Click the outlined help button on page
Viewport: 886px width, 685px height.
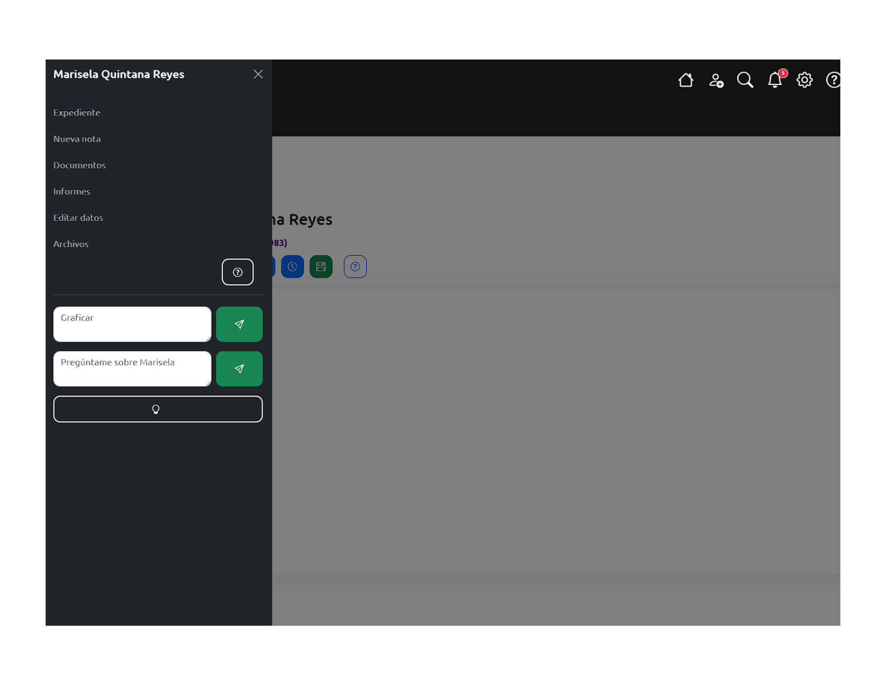355,266
